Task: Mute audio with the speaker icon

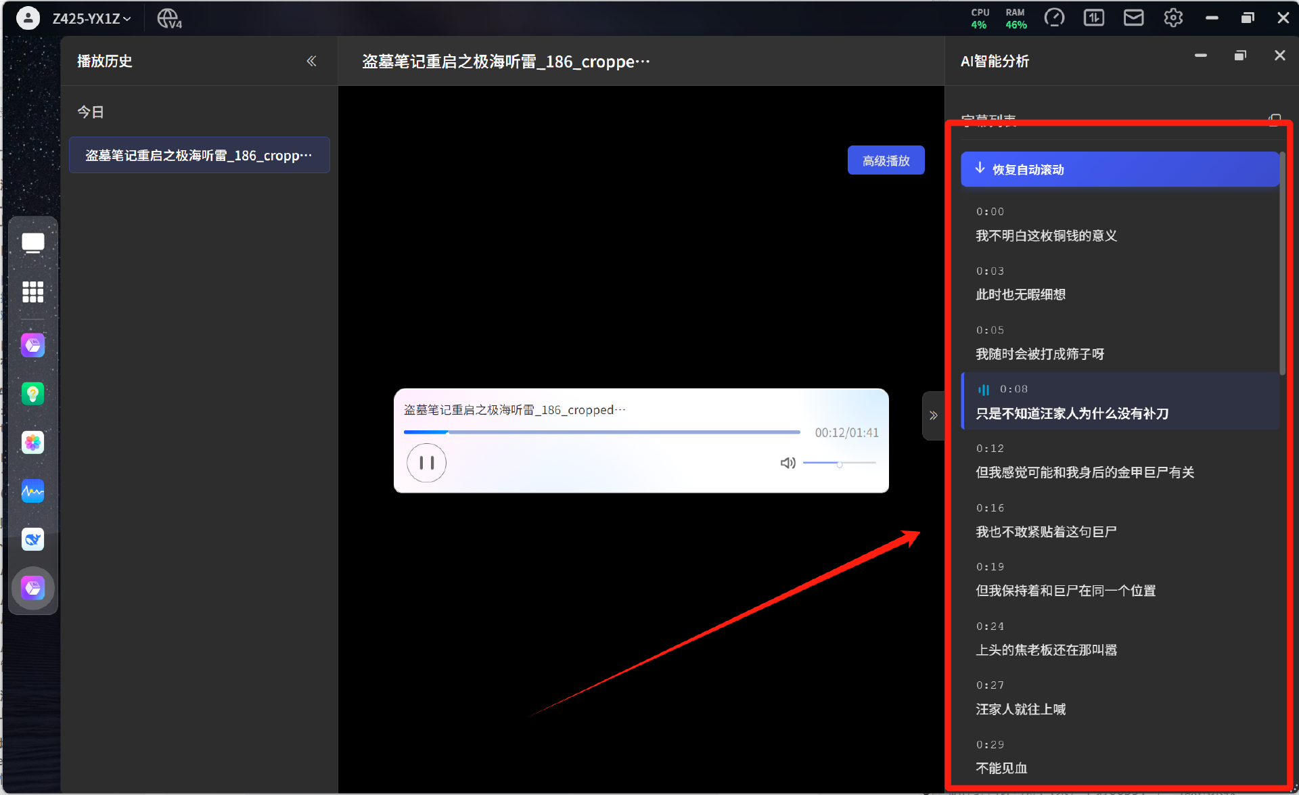Action: (788, 463)
